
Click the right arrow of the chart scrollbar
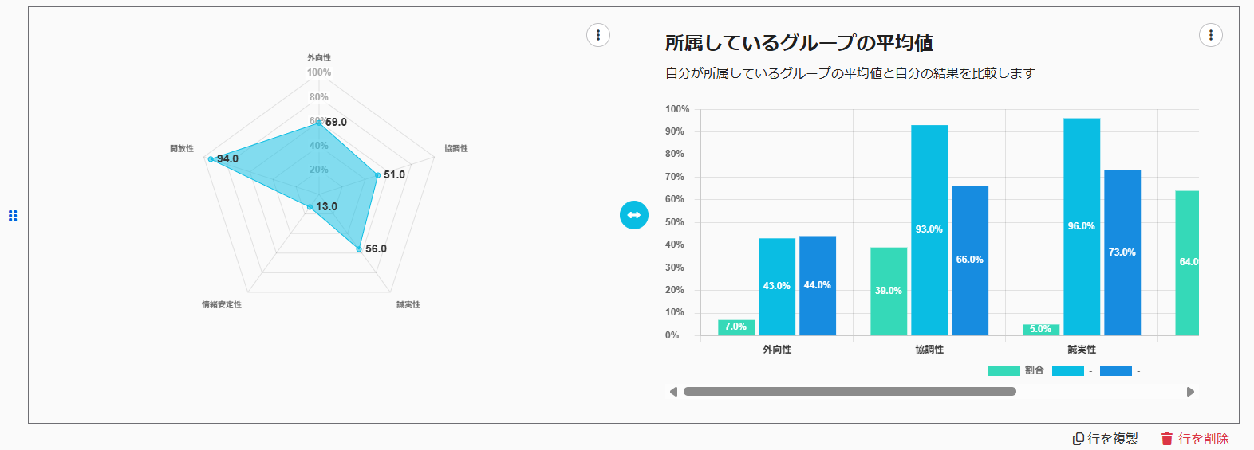click(1190, 392)
